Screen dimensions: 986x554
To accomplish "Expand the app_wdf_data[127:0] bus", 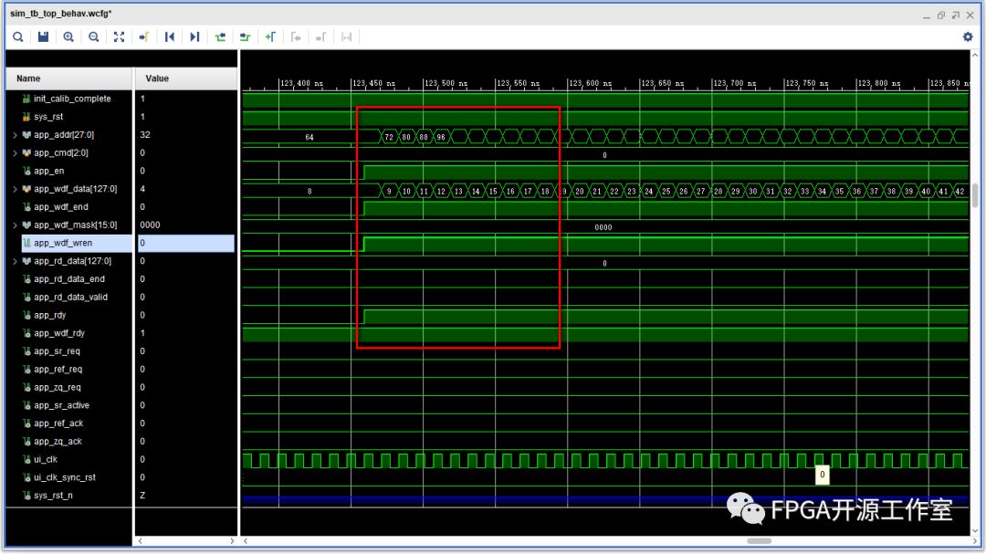I will pyautogui.click(x=14, y=189).
